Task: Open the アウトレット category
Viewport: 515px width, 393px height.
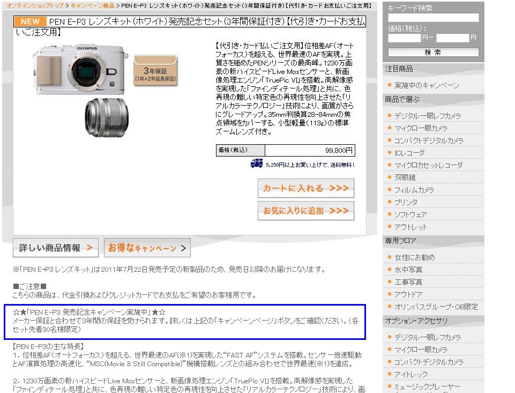Action: (410, 227)
